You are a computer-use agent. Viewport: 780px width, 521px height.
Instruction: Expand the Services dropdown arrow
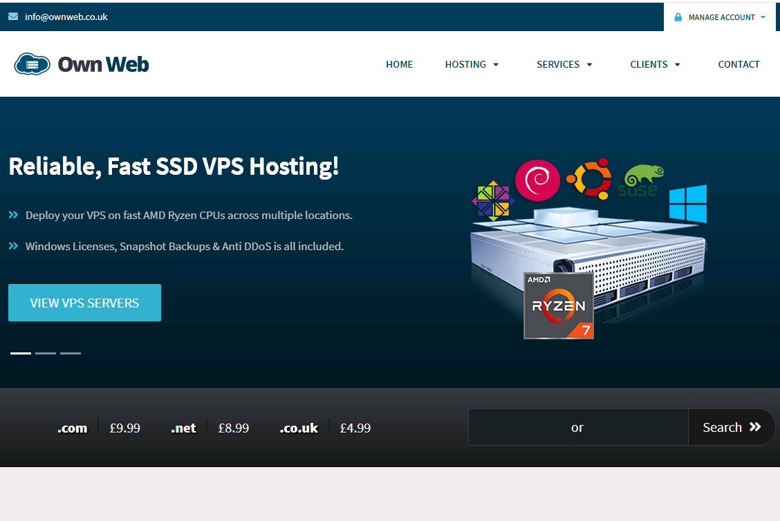[589, 65]
